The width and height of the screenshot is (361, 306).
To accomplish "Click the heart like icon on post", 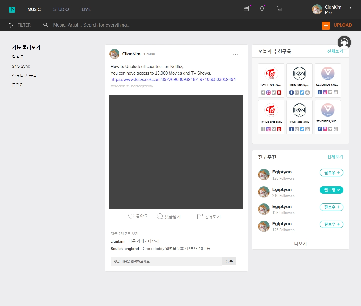I will coord(131,216).
